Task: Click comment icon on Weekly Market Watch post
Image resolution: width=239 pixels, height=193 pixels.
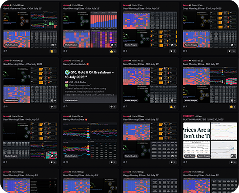Action: [64, 107]
